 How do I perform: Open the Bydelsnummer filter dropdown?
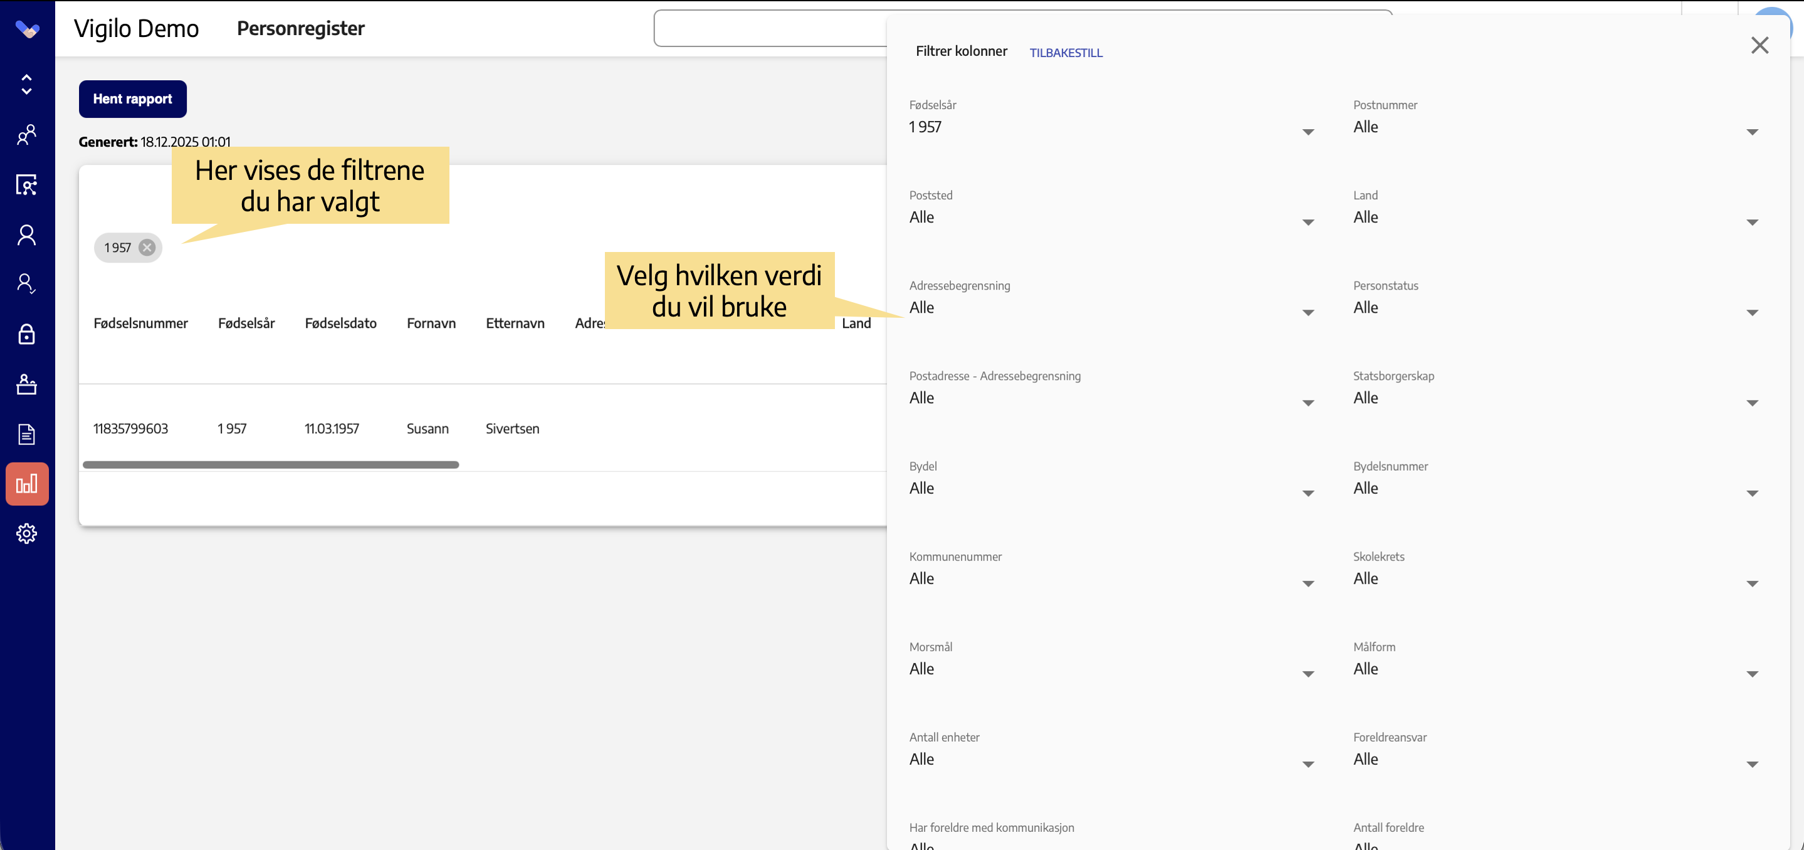pos(1555,489)
